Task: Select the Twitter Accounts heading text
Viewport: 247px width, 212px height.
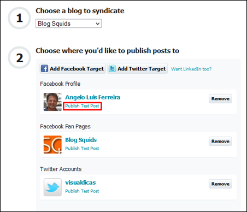Action: [x=61, y=169]
